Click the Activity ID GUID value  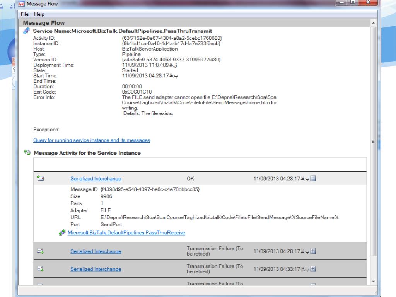tap(172, 38)
